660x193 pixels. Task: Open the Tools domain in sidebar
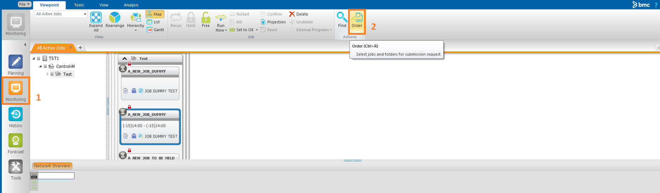(16, 167)
